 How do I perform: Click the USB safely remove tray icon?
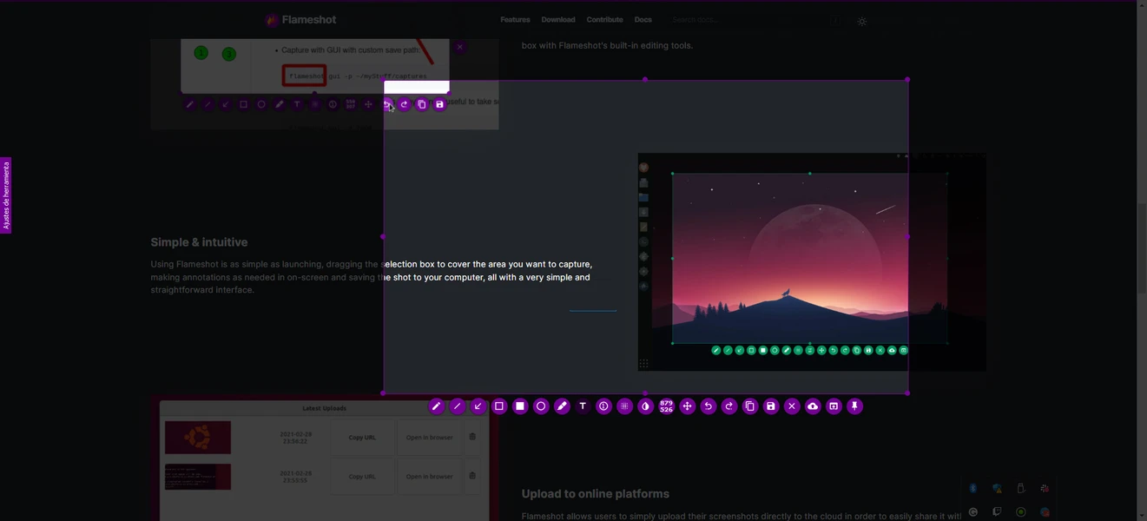1021,489
